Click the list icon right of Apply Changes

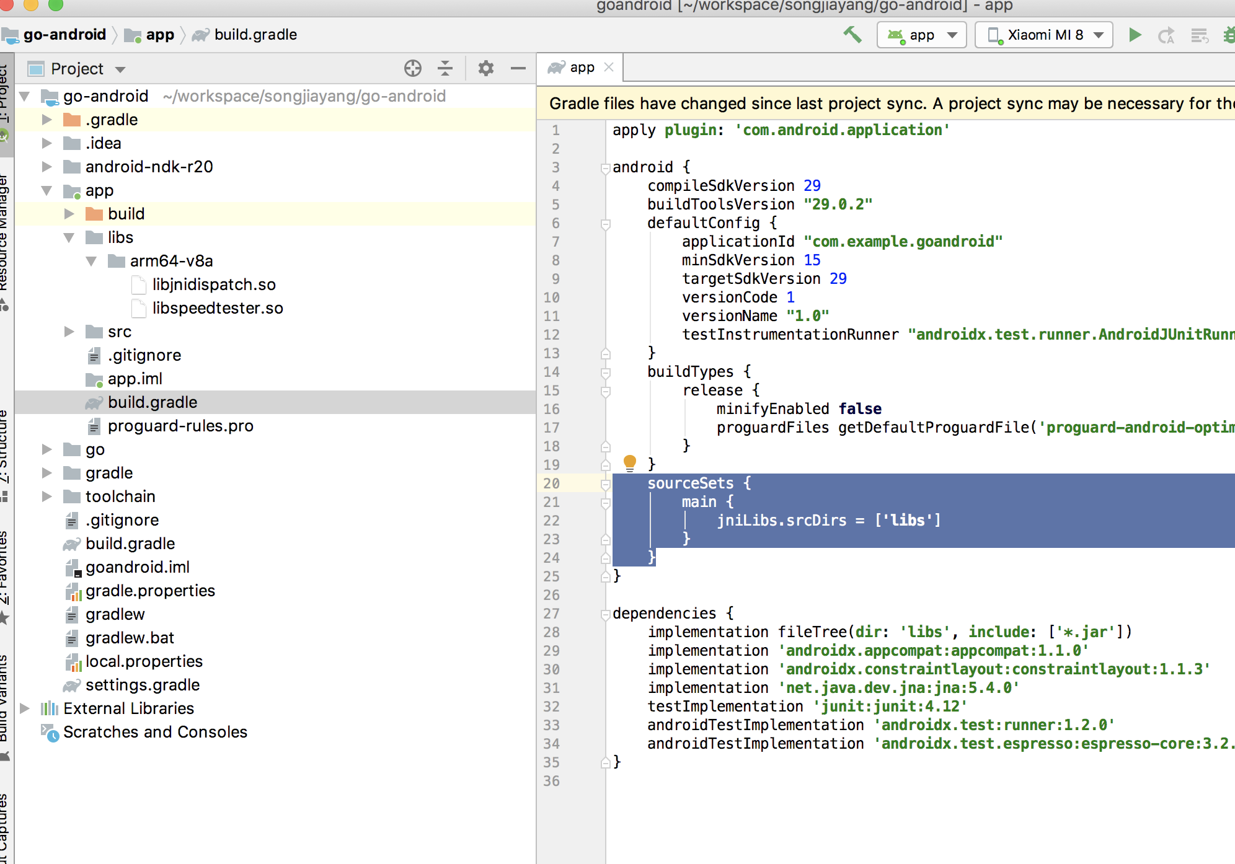click(x=1200, y=35)
